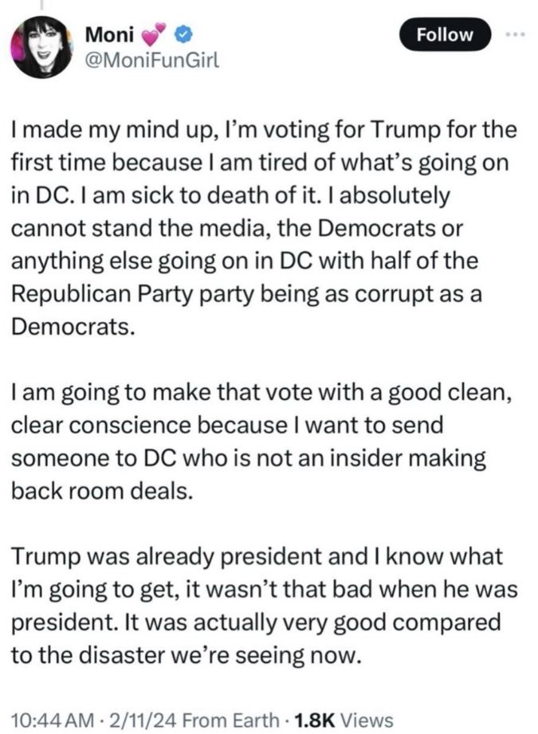Select the paragraph starting 'I made my mind up'

pos(264,228)
